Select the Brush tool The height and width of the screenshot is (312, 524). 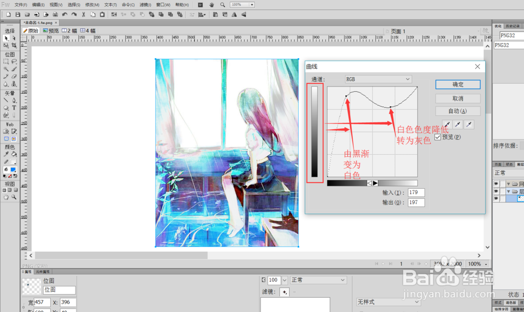(14, 69)
